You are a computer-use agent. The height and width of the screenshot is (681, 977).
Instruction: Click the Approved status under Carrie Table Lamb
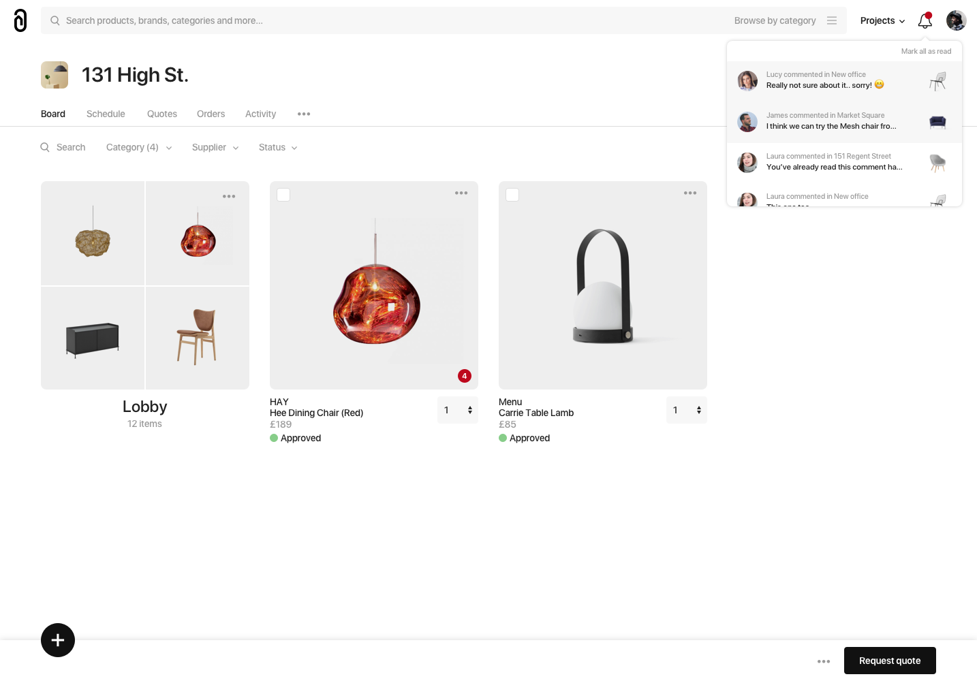525,438
